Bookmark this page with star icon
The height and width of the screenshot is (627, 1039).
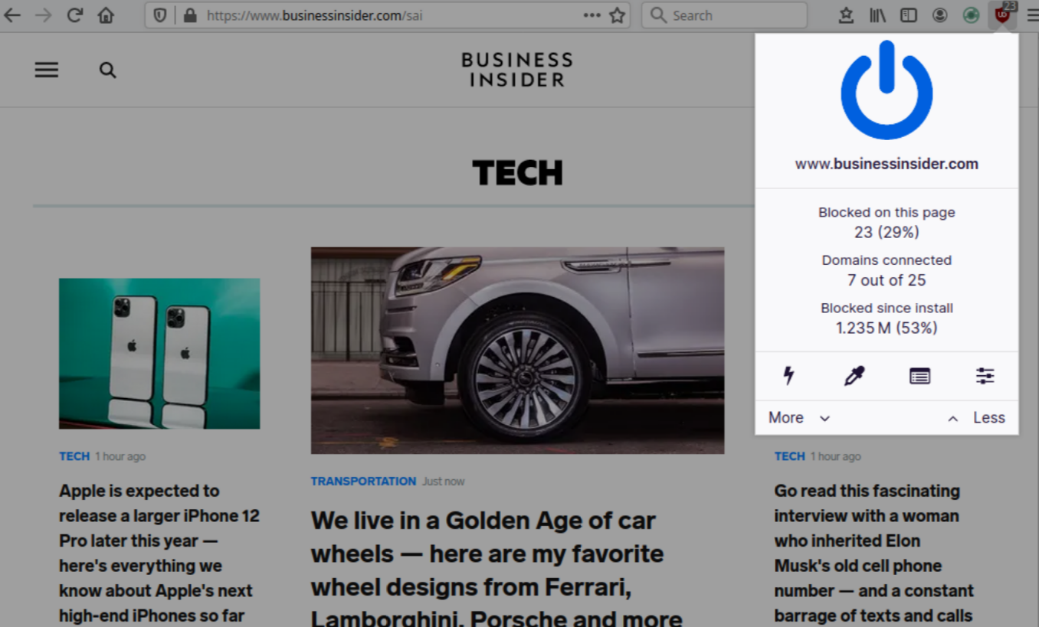click(x=617, y=15)
